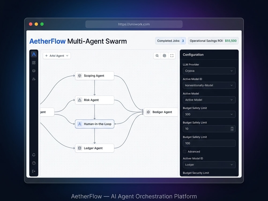This screenshot has height=201, width=268.
Task: Open the Active Model ID dropdown
Action: [209, 85]
